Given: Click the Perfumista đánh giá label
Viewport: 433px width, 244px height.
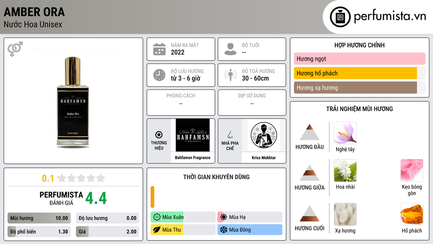Looking at the screenshot, I should click(x=61, y=198).
